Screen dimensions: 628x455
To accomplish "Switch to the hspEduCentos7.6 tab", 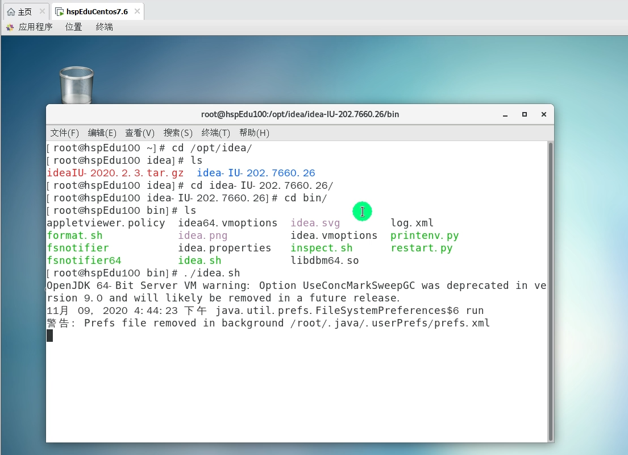I will click(x=97, y=11).
